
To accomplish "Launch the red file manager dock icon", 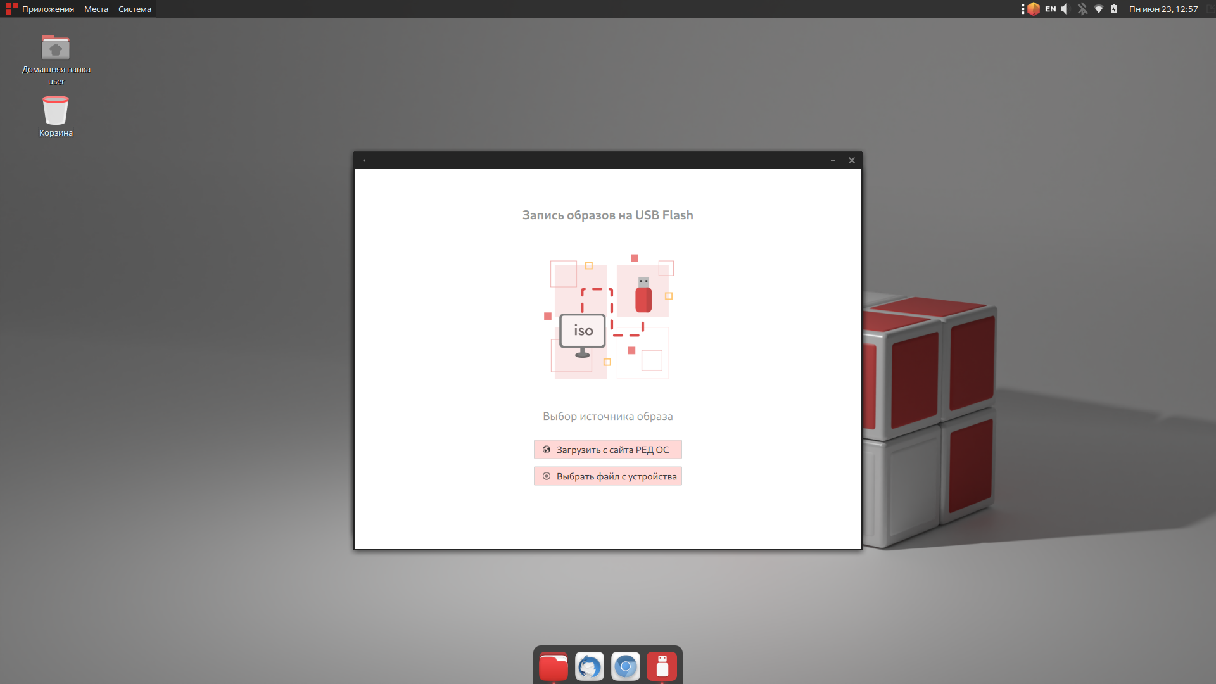I will pyautogui.click(x=554, y=667).
